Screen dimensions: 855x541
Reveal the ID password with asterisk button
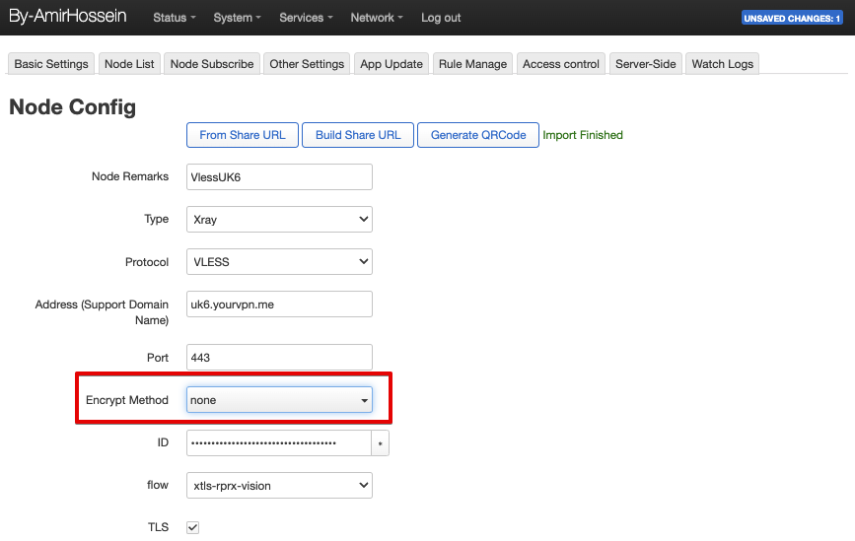(381, 443)
